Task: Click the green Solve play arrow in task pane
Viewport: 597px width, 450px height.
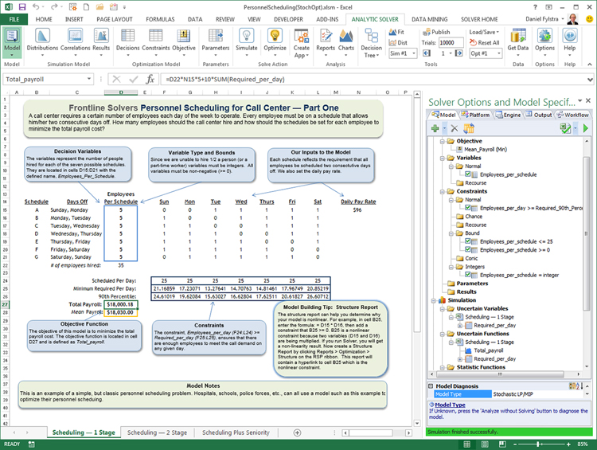Action: [586, 127]
